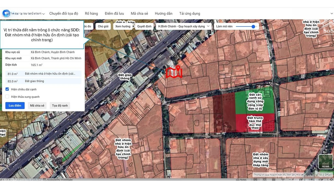Click the Tọa độ ranh button

click(60, 106)
